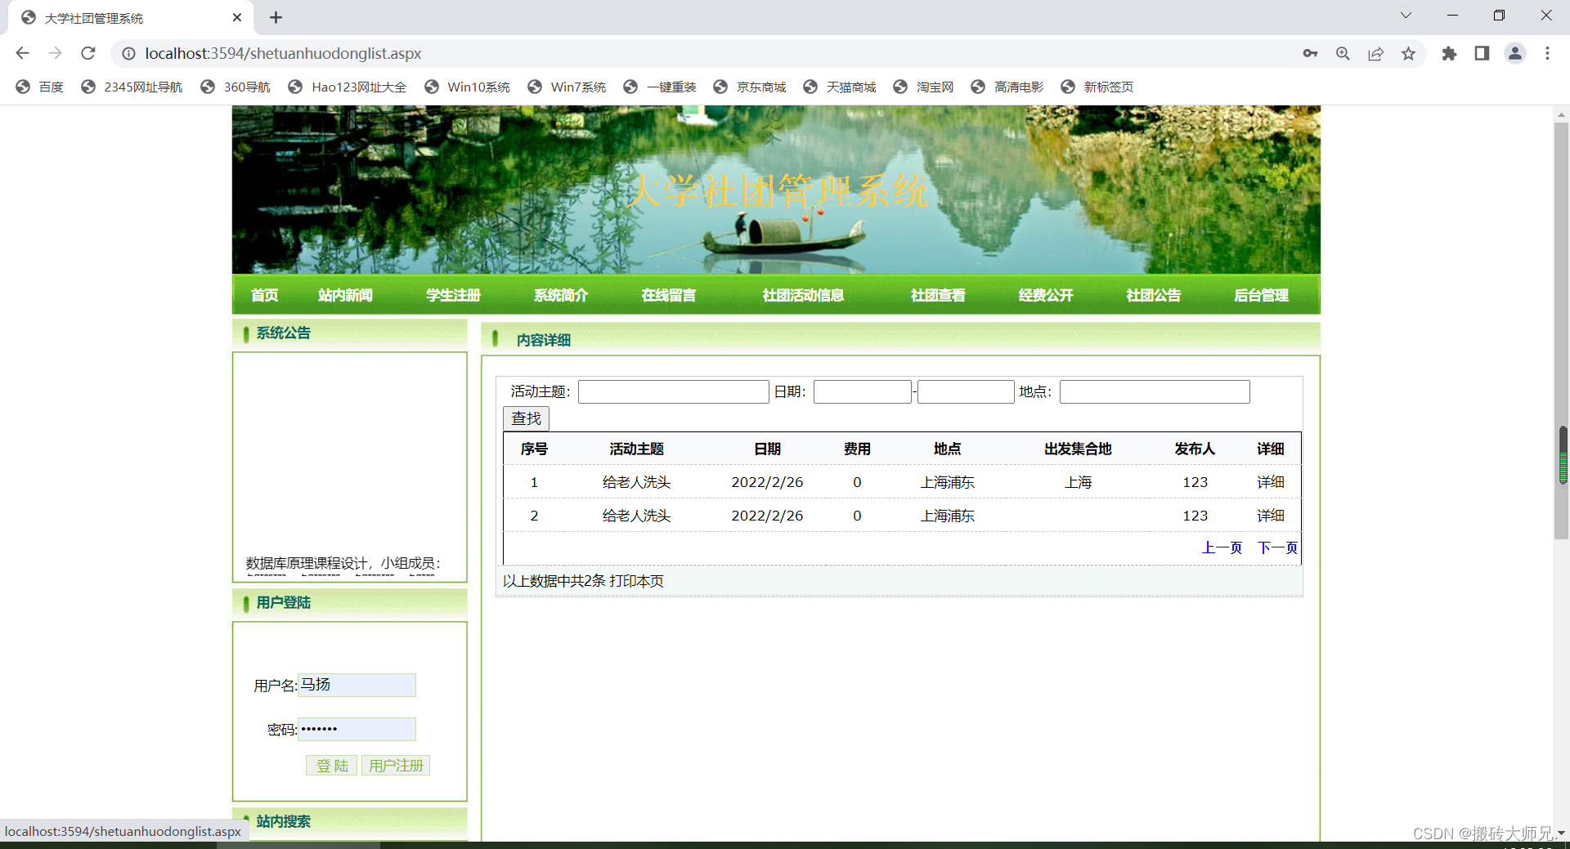Image resolution: width=1570 pixels, height=849 pixels.
Task: Click the 用户注册 button
Action: pyautogui.click(x=396, y=766)
